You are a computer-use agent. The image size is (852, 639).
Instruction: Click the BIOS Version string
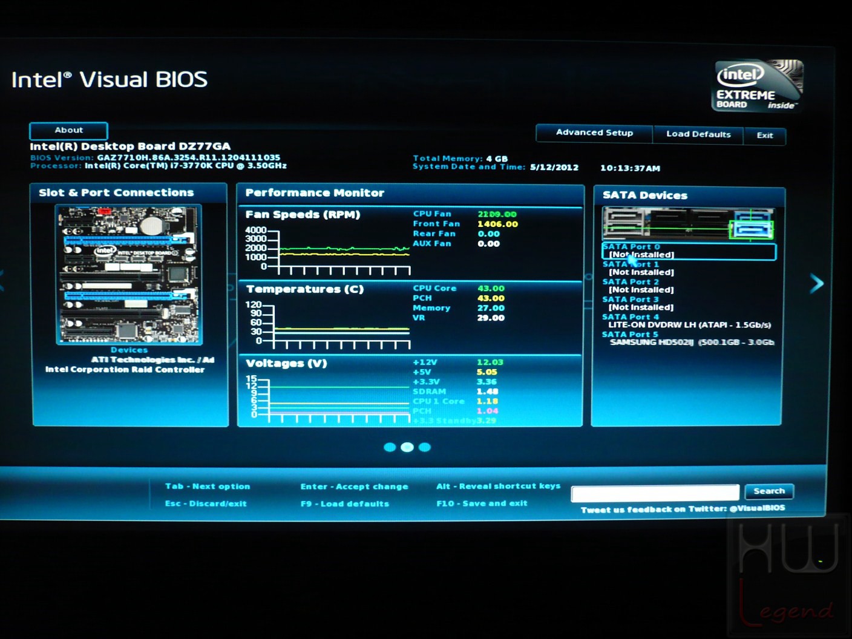188,157
